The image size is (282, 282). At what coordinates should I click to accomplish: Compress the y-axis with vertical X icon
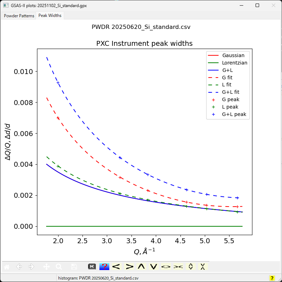[203, 267]
